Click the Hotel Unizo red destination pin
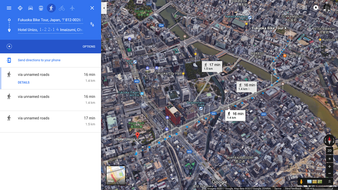 (137, 136)
